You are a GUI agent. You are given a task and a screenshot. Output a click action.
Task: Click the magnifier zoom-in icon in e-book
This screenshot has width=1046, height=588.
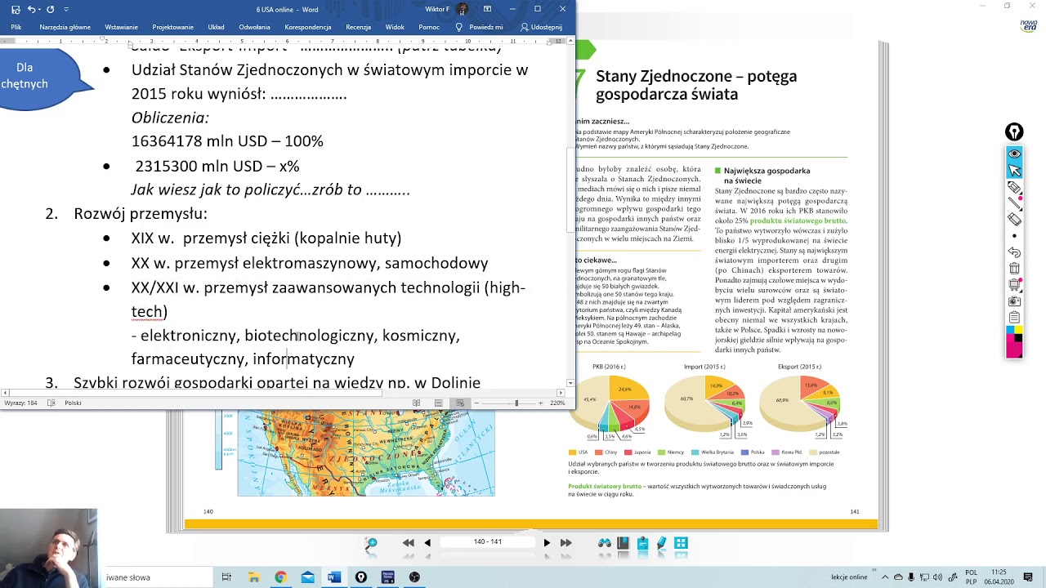(372, 543)
